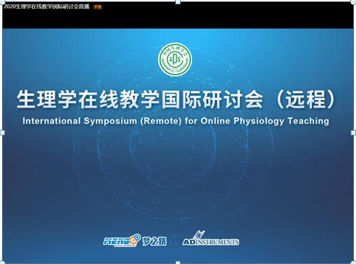Click the English subtitle International Symposium for Online Physiology Teaching
Viewport: 356px width, 264px height.
click(176, 121)
